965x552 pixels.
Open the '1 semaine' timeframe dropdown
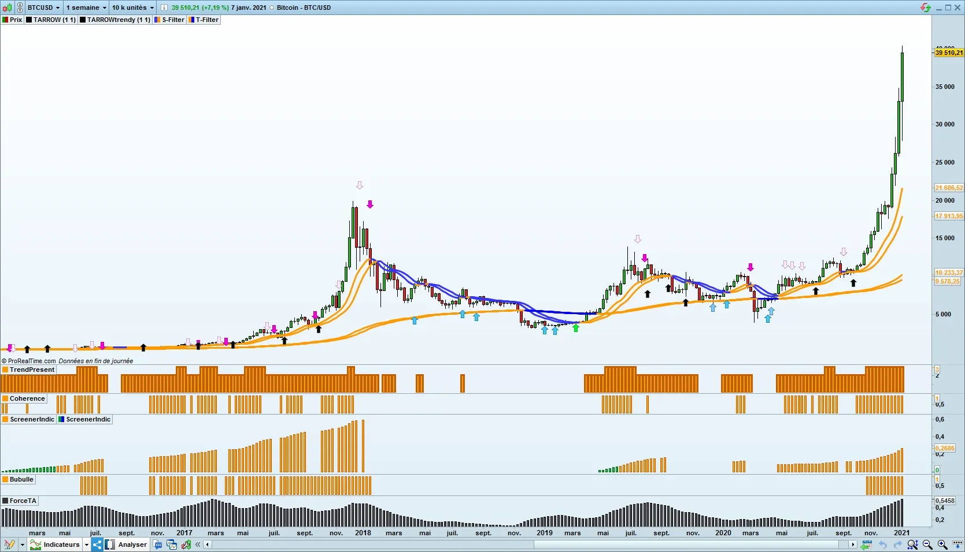86,8
